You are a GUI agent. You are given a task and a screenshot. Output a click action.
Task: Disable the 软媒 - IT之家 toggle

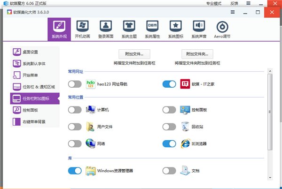[169, 84]
